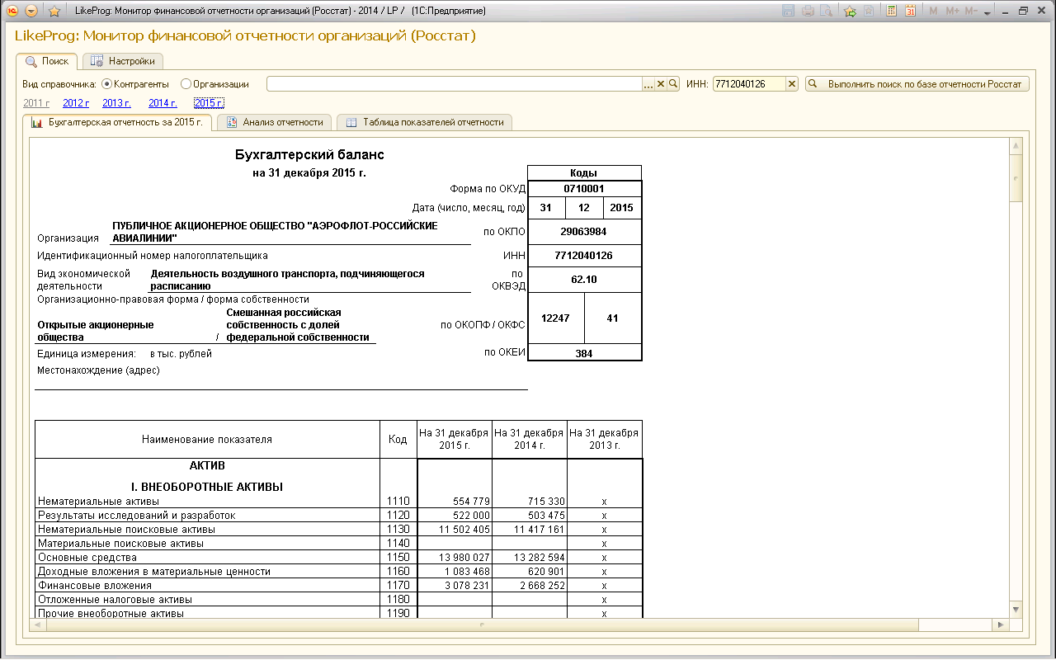This screenshot has width=1056, height=660.
Task: Clear the counterparty field with X
Action: point(661,84)
